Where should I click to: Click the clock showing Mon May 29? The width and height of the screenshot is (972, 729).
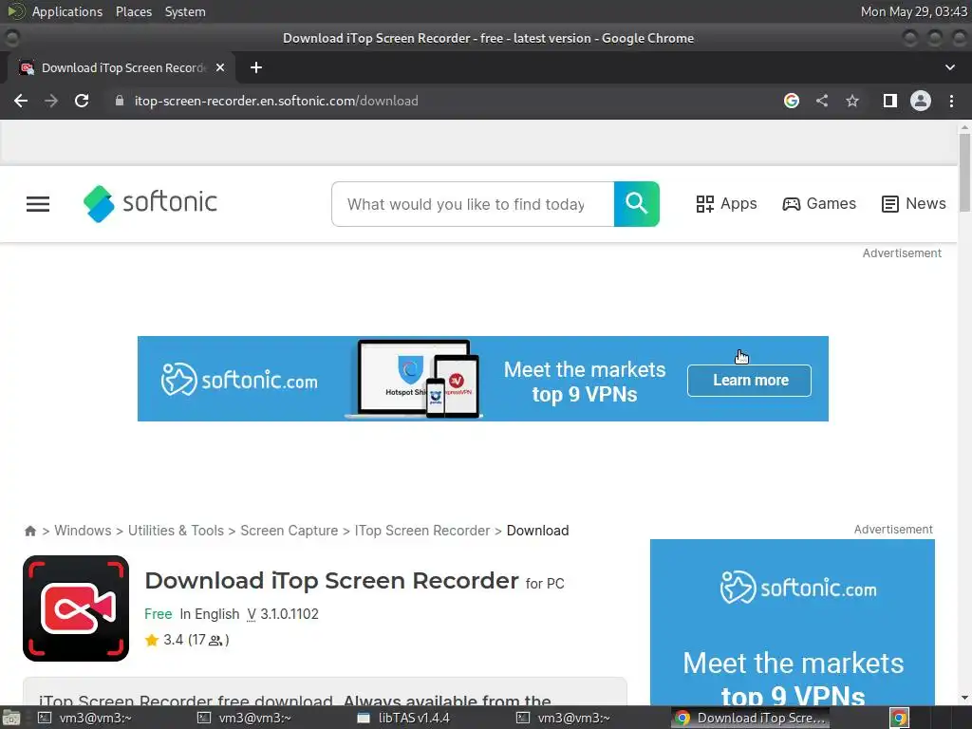click(x=914, y=11)
